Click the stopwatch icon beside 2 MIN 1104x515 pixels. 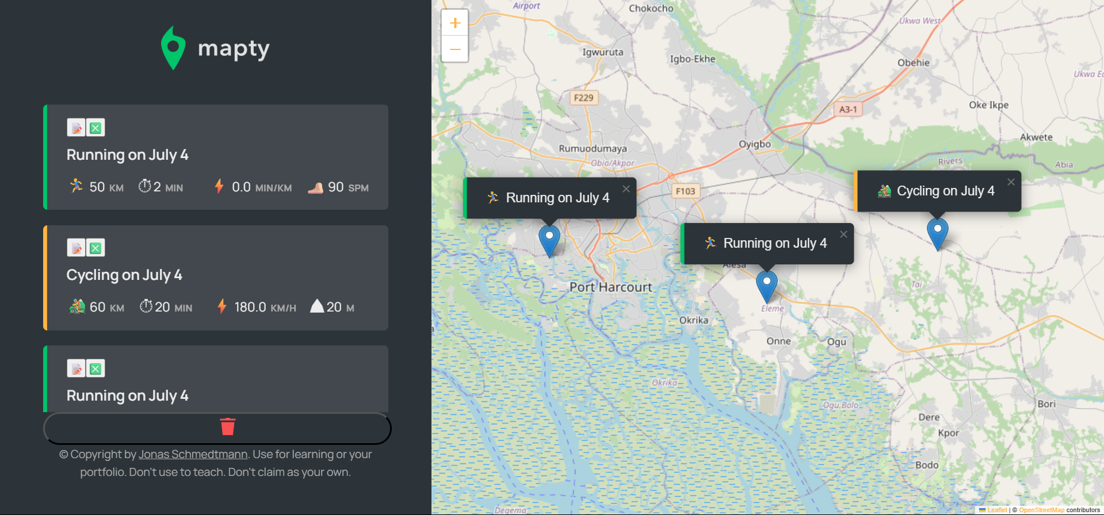[x=145, y=186]
